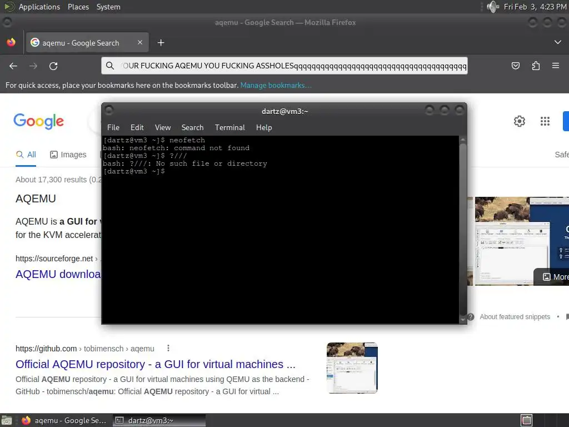Viewport: 569px width, 427px height.
Task: Open the File menu in terminal
Action: point(113,127)
